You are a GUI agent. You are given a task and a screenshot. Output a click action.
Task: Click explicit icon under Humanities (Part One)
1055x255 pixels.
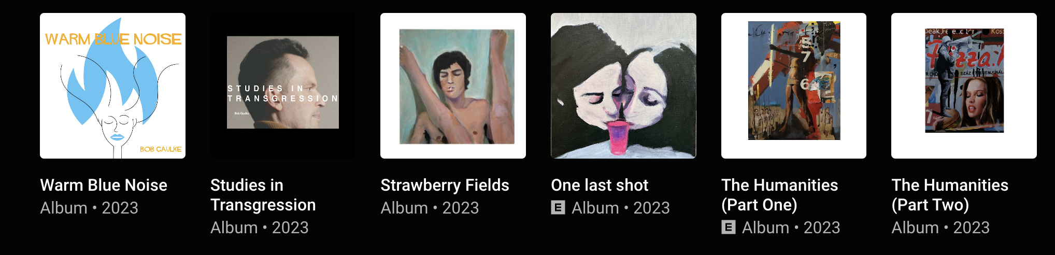pos(729,228)
